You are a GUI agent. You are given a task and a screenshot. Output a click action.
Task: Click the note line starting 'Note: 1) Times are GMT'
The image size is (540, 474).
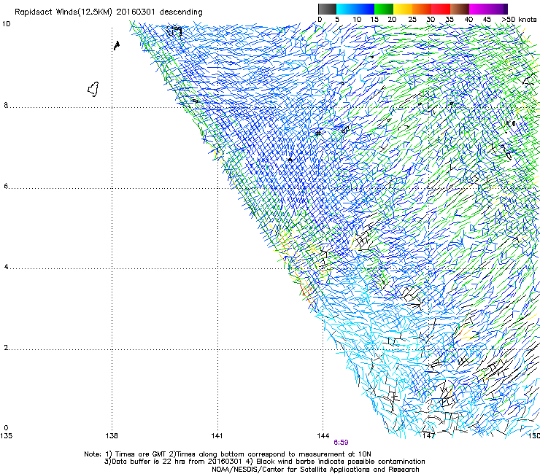[x=227, y=454]
